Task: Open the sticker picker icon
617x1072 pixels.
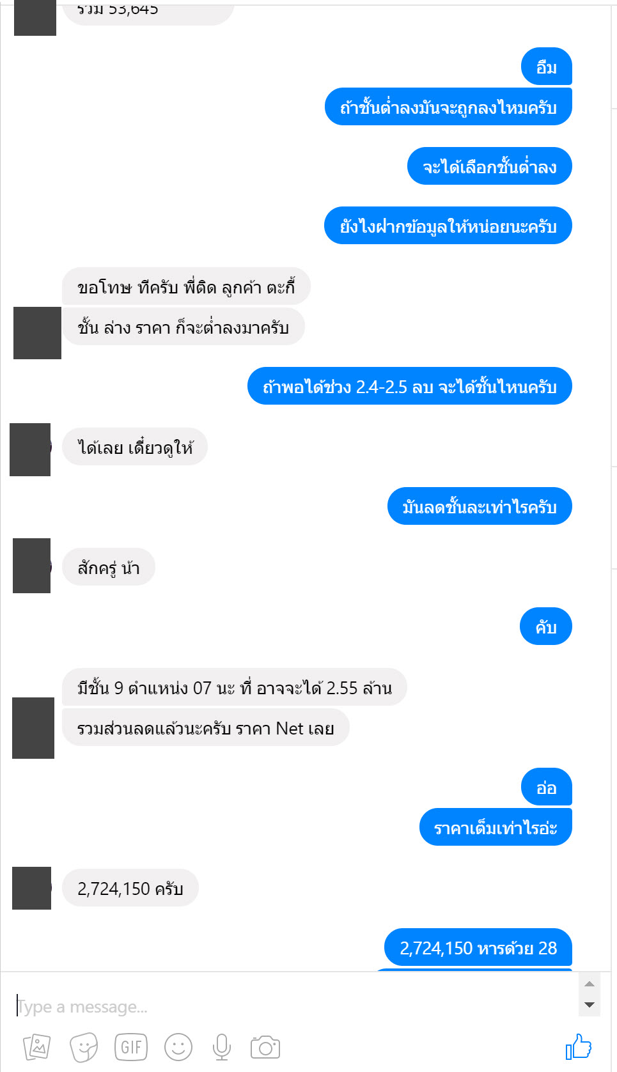Action: pyautogui.click(x=84, y=1047)
